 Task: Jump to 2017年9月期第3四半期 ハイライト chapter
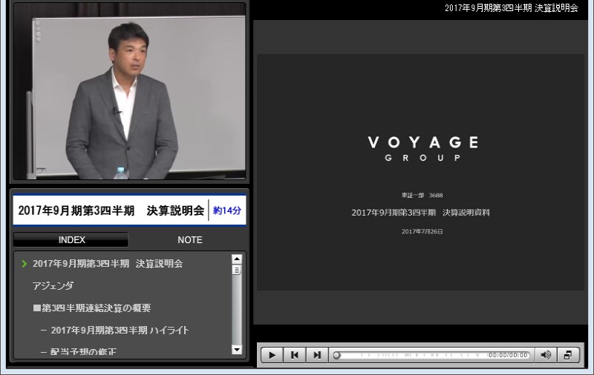pos(120,331)
